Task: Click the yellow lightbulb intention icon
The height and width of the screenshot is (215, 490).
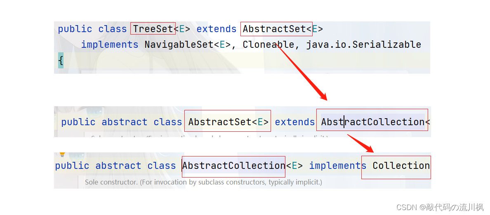Action: (62, 154)
